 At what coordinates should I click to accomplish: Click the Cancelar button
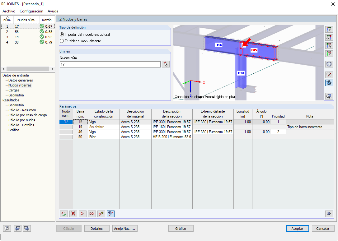point(323,229)
